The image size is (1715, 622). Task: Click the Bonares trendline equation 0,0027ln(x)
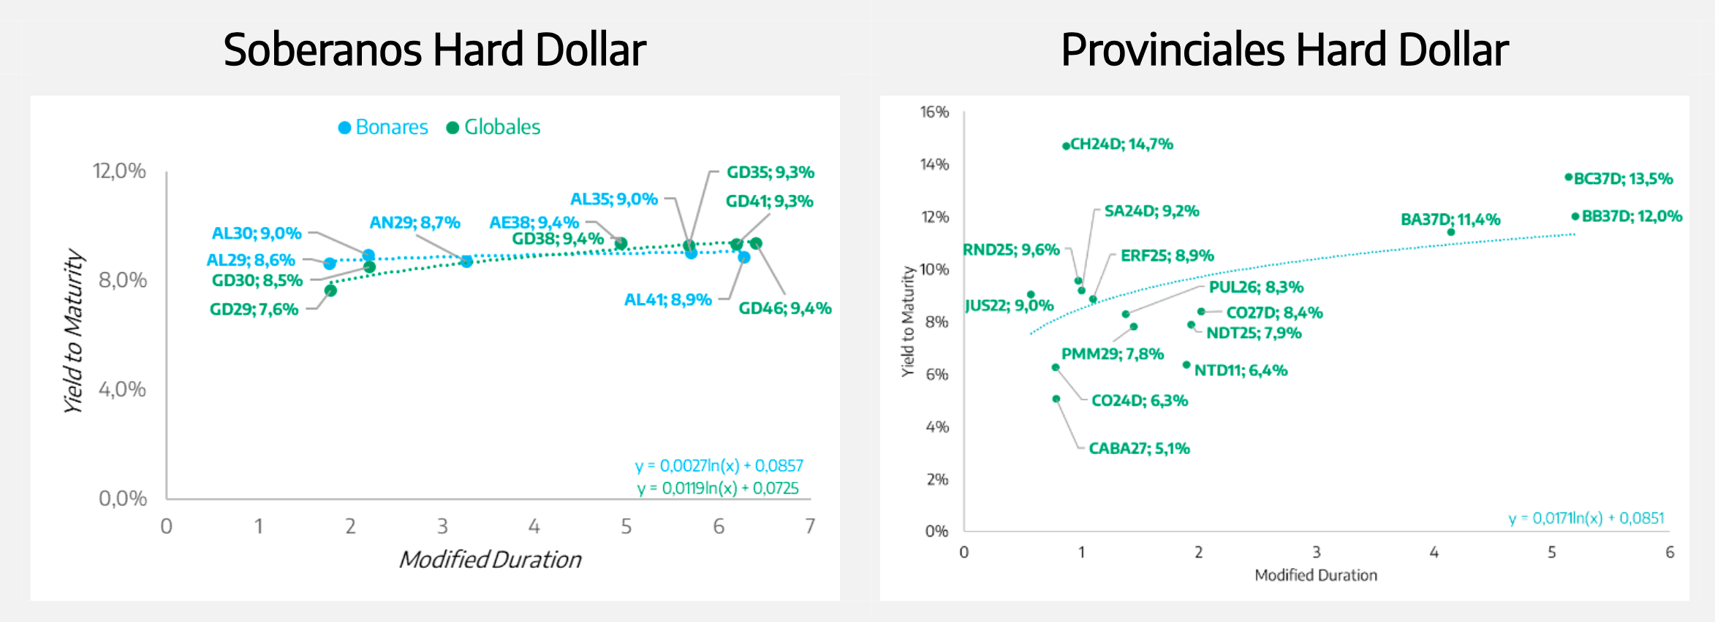pos(719,466)
